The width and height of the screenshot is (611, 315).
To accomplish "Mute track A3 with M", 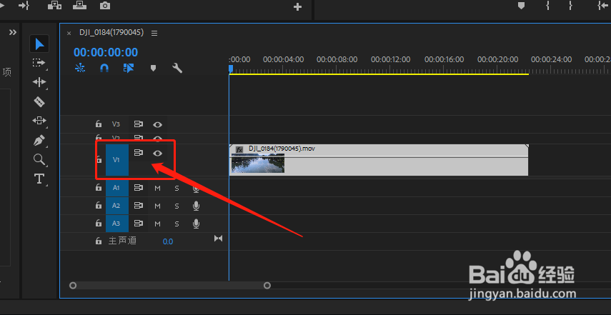I will [157, 224].
